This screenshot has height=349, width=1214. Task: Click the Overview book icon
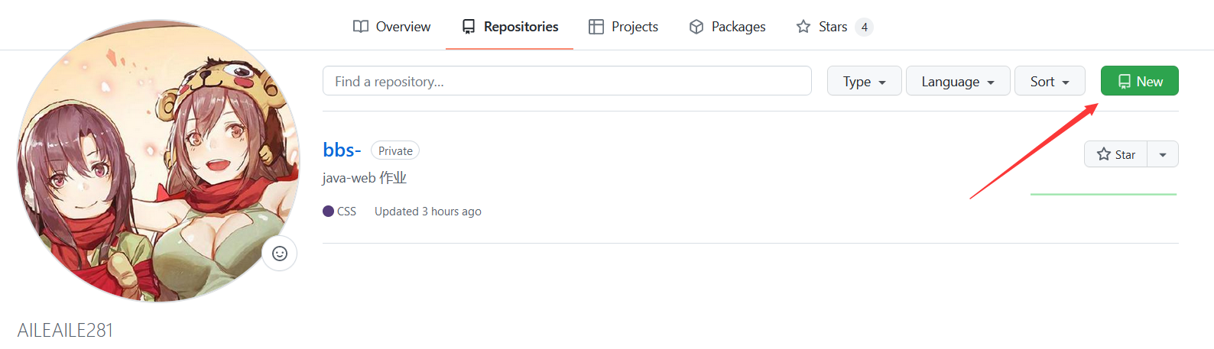point(361,27)
